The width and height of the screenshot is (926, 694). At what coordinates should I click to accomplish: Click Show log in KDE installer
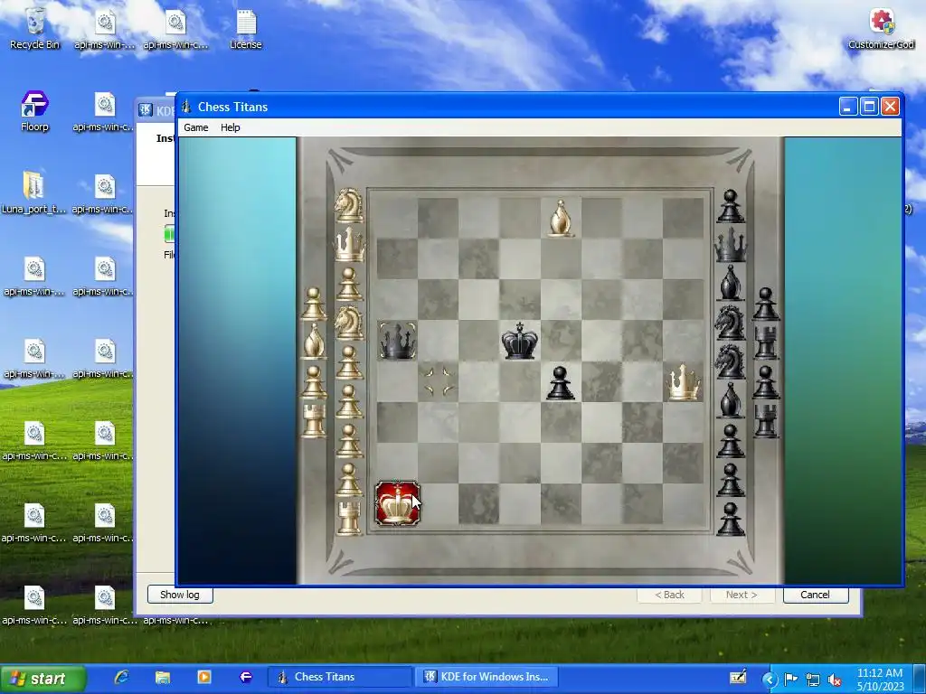(180, 595)
